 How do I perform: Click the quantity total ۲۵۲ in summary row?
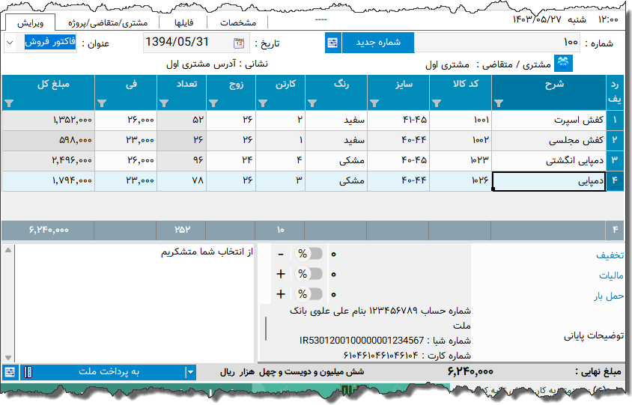click(182, 230)
